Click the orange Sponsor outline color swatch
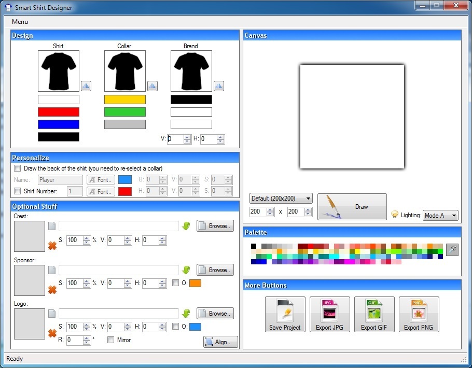Screen dimensions: 472x368 (196, 283)
